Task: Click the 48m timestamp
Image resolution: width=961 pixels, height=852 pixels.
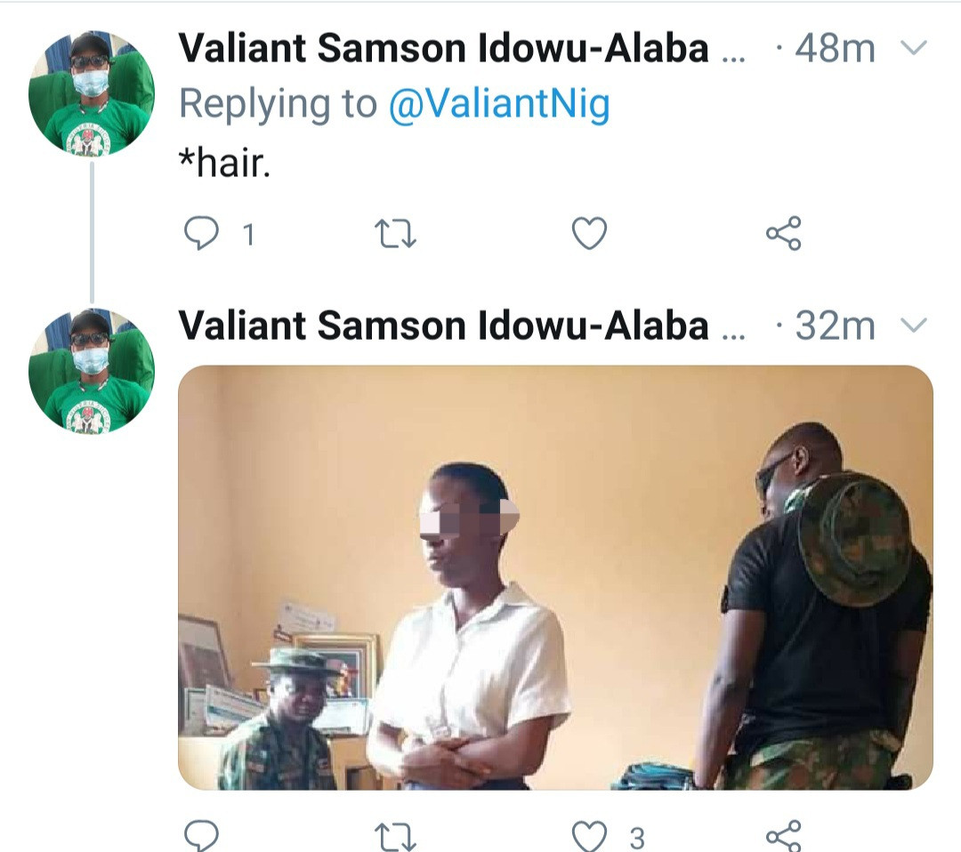Action: tap(835, 50)
